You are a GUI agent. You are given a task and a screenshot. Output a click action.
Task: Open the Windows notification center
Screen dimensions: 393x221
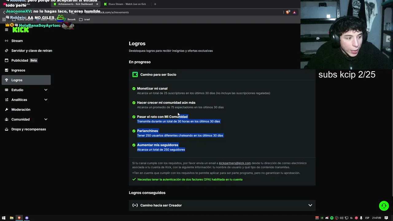coord(386,218)
